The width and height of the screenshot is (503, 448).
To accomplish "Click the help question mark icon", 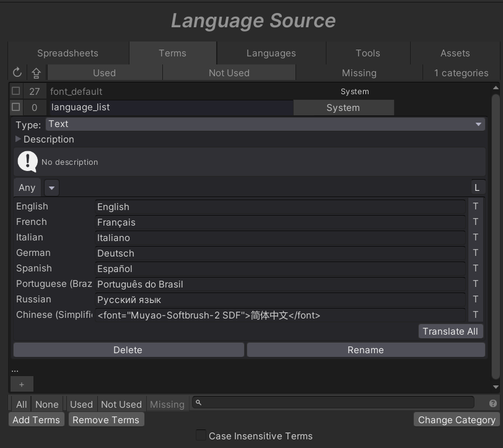I will click(x=493, y=403).
